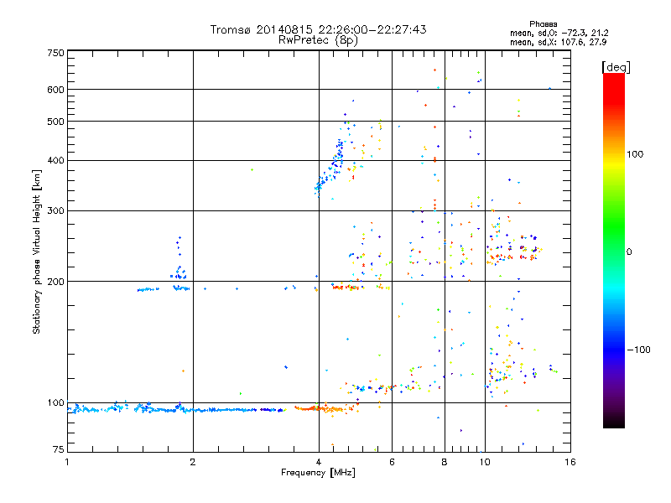The width and height of the screenshot is (671, 503).
Task: Click the 'Phases' heading above the colorbar
Action: pyautogui.click(x=543, y=24)
